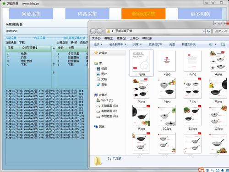
Task: Click the Explorer forward navigation button
Action: (x=99, y=31)
